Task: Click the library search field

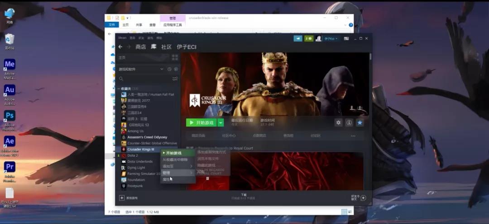Action: tap(145, 79)
